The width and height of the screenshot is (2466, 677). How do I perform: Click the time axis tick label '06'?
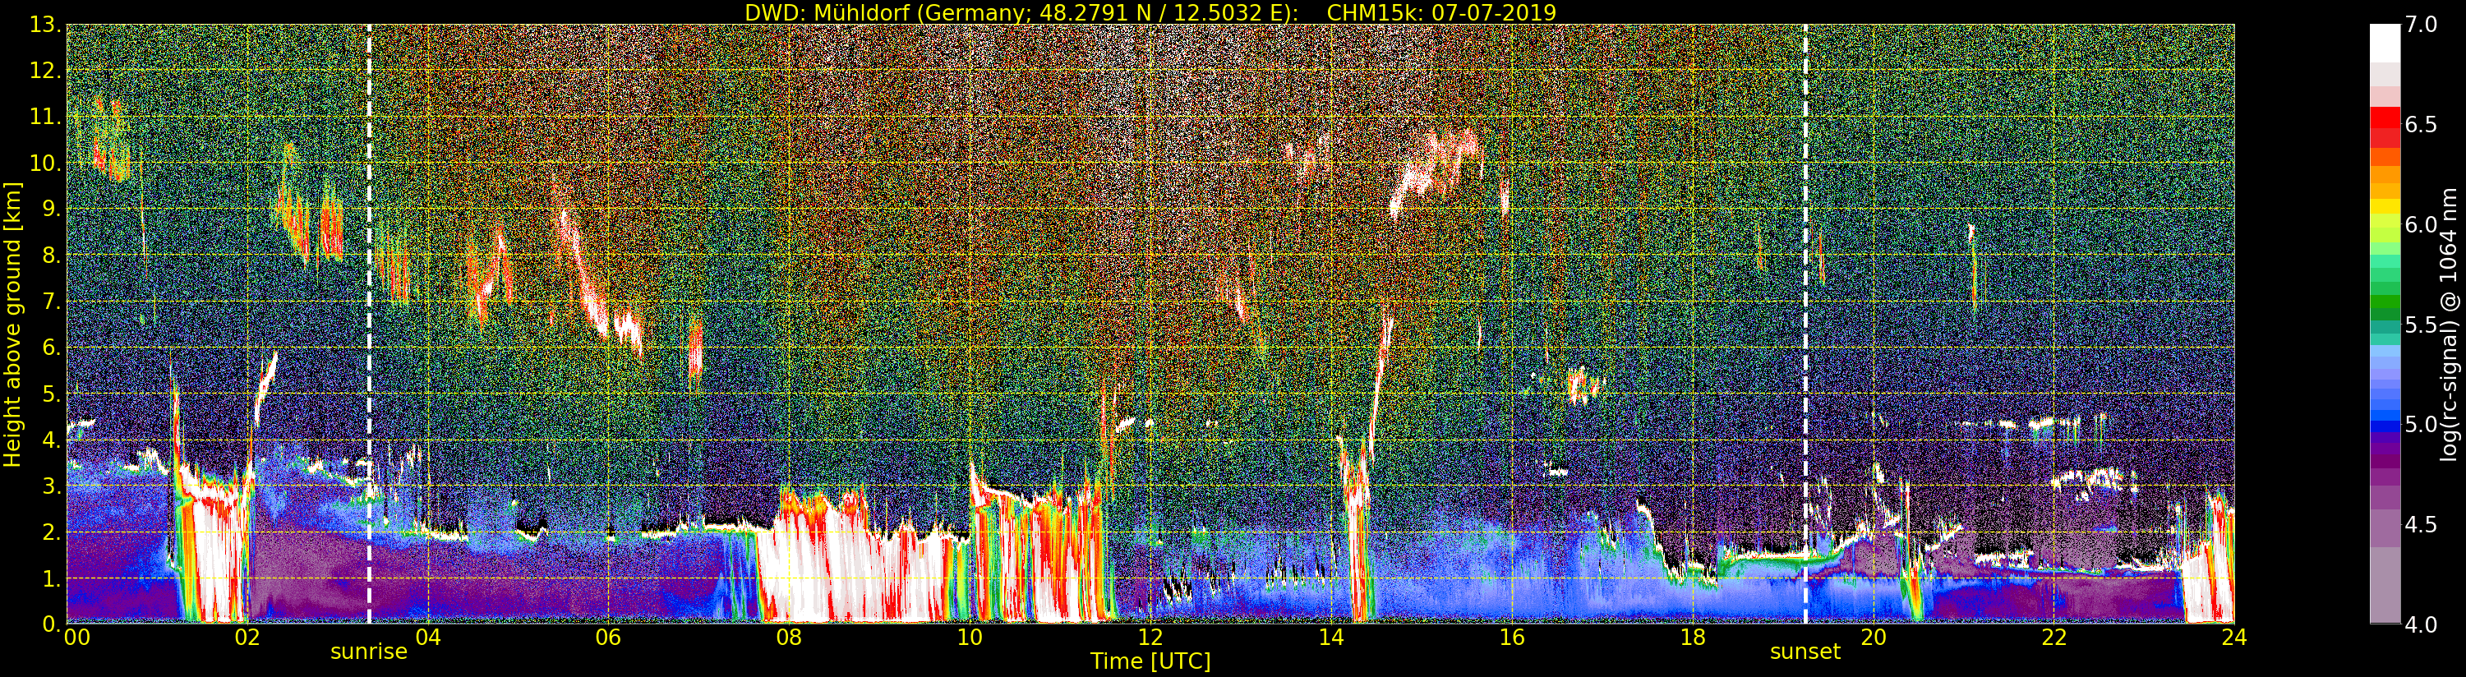pyautogui.click(x=608, y=638)
